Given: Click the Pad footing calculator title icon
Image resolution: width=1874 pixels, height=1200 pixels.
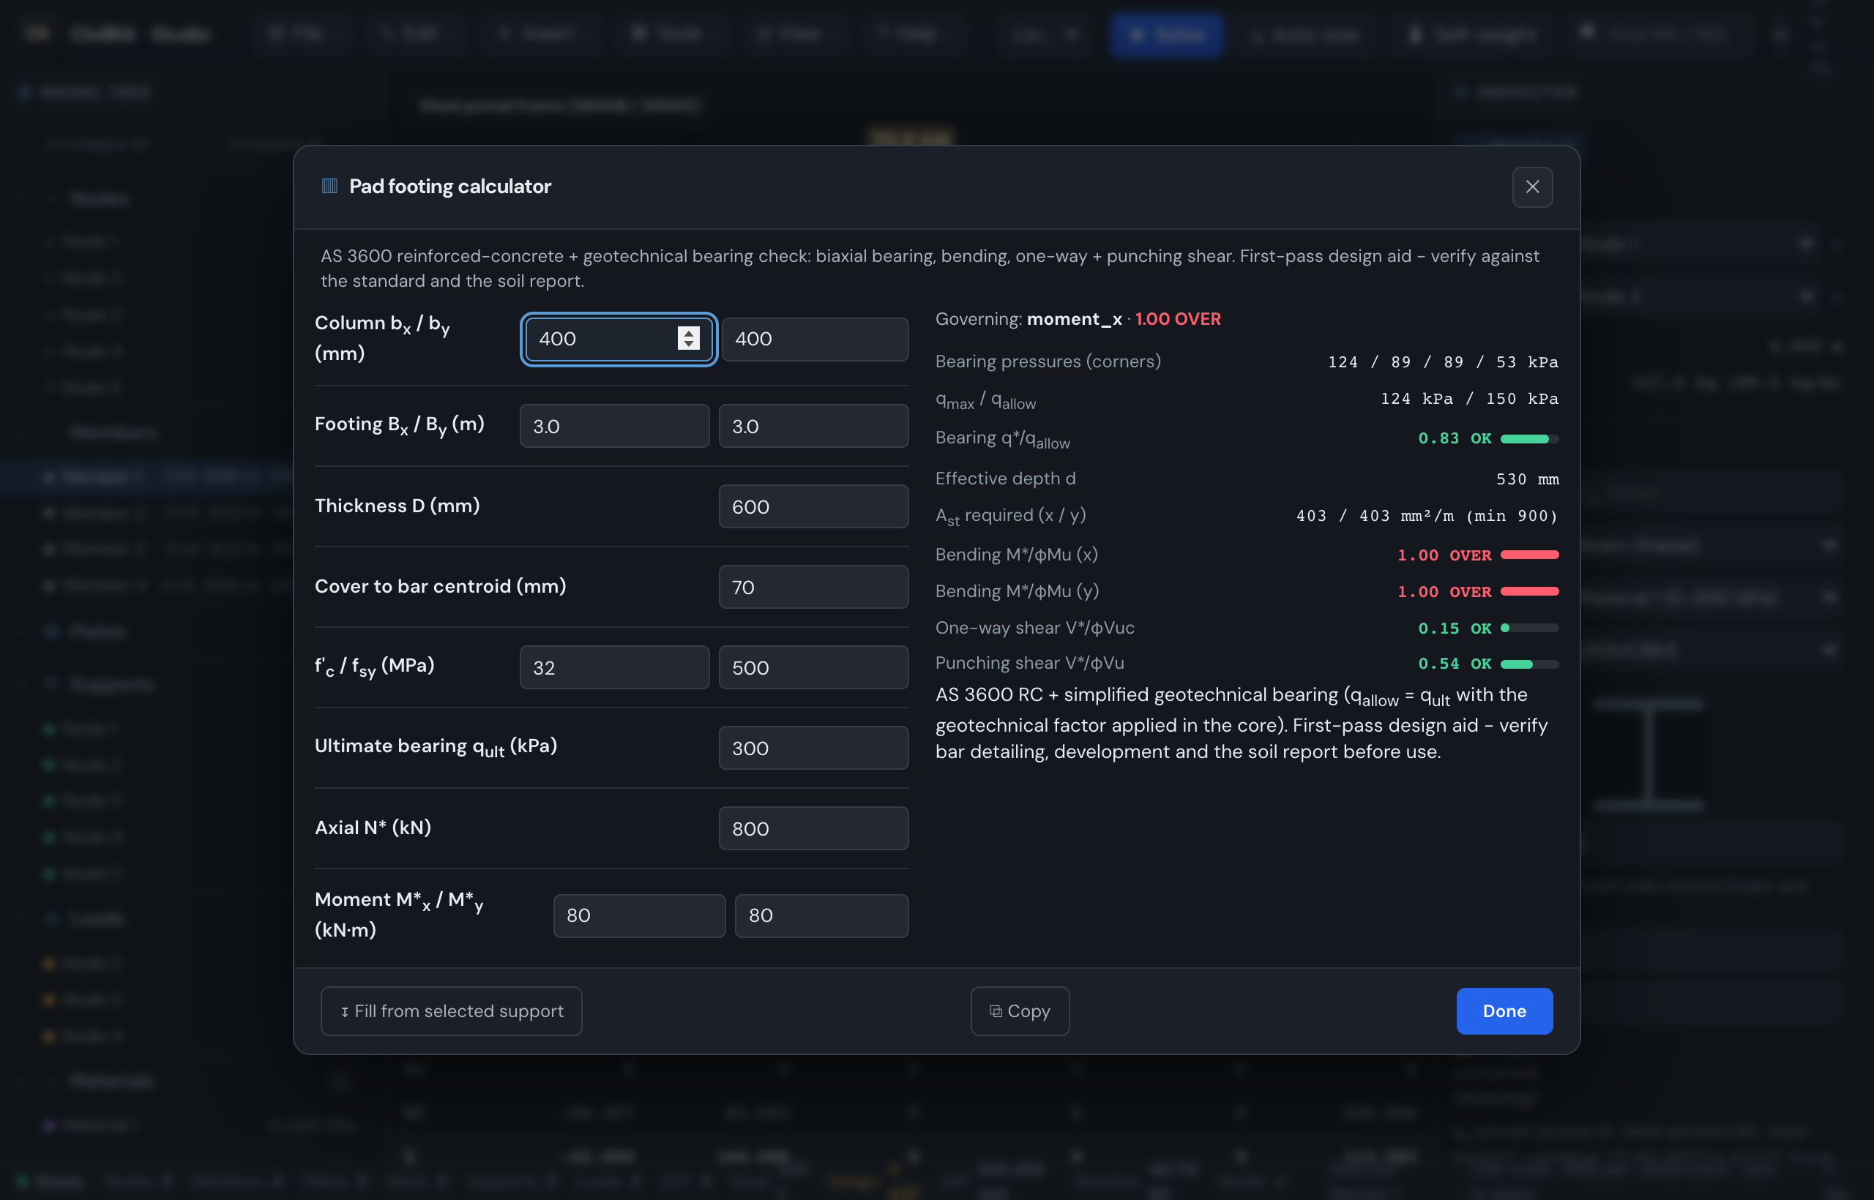Looking at the screenshot, I should pyautogui.click(x=329, y=187).
